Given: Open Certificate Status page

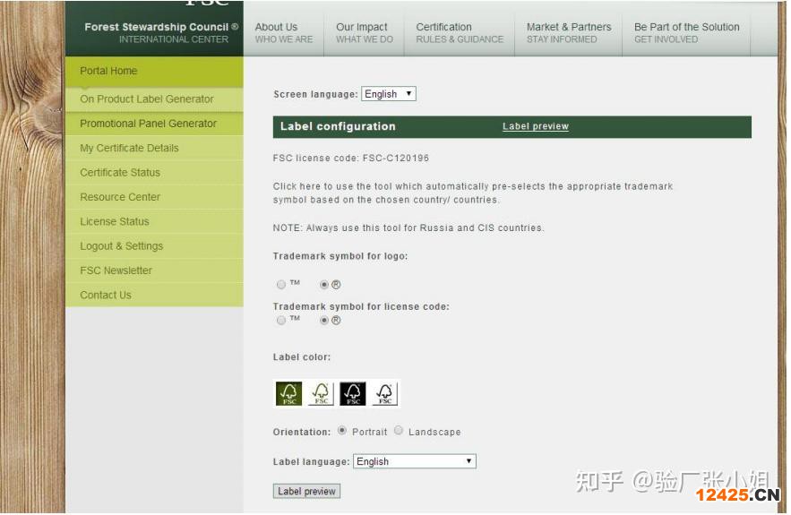Looking at the screenshot, I should tap(155, 174).
